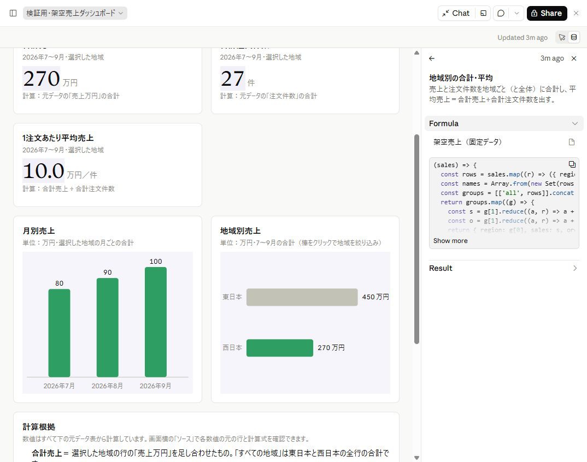
Task: Click the 1注文あたり平均売上 heading
Action: (58, 138)
